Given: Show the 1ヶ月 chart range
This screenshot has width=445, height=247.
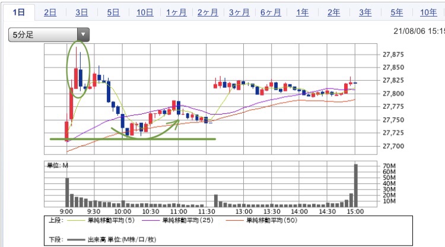Looking at the screenshot, I should [x=176, y=12].
